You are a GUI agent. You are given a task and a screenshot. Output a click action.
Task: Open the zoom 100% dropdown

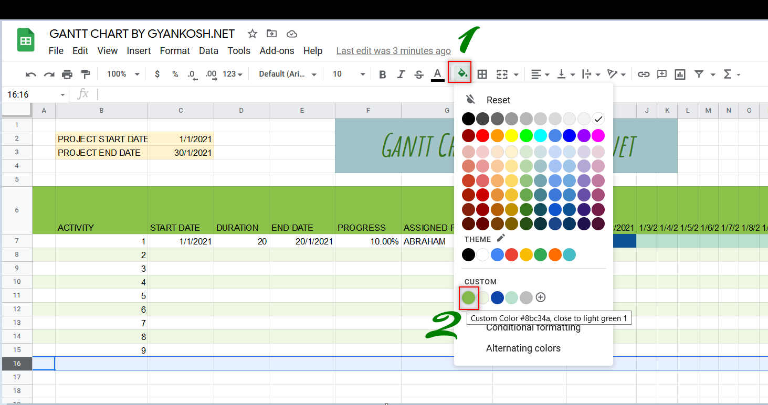123,74
